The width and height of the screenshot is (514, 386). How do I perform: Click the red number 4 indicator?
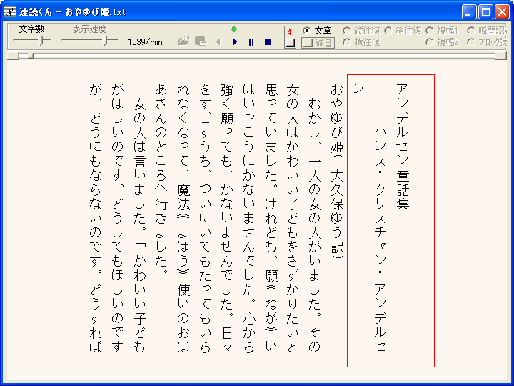click(x=289, y=32)
